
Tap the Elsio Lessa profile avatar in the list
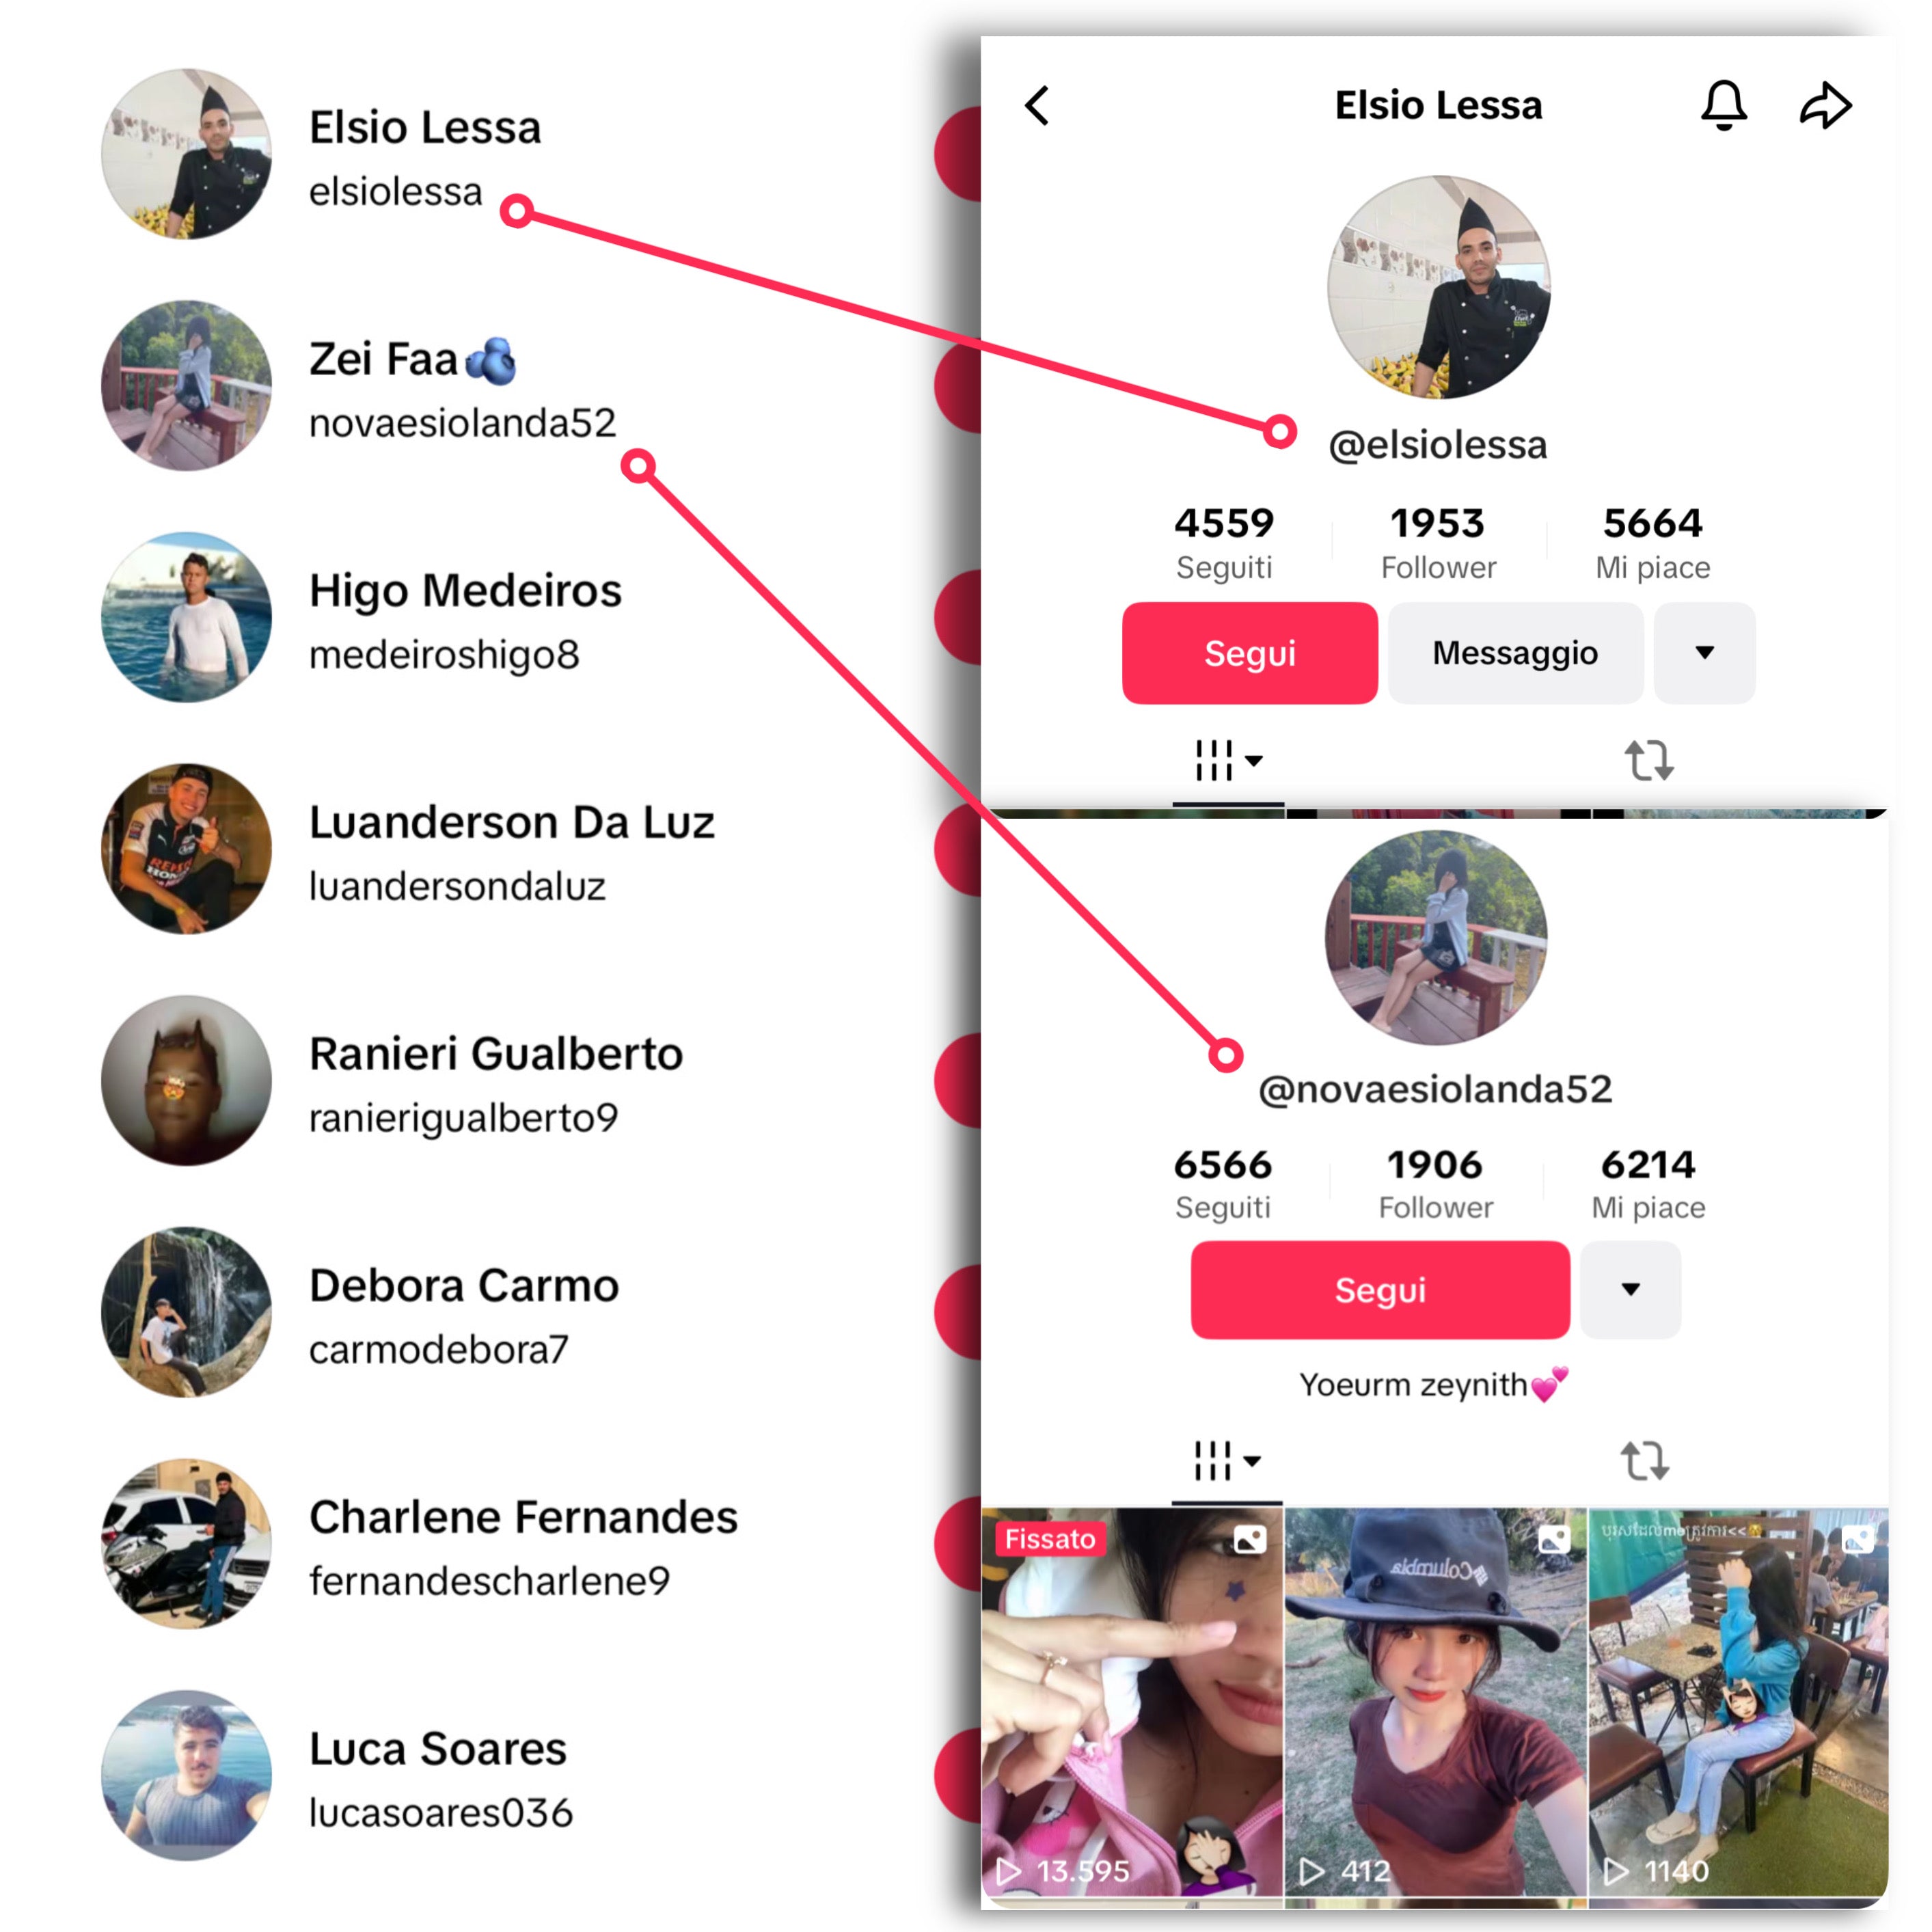187,154
